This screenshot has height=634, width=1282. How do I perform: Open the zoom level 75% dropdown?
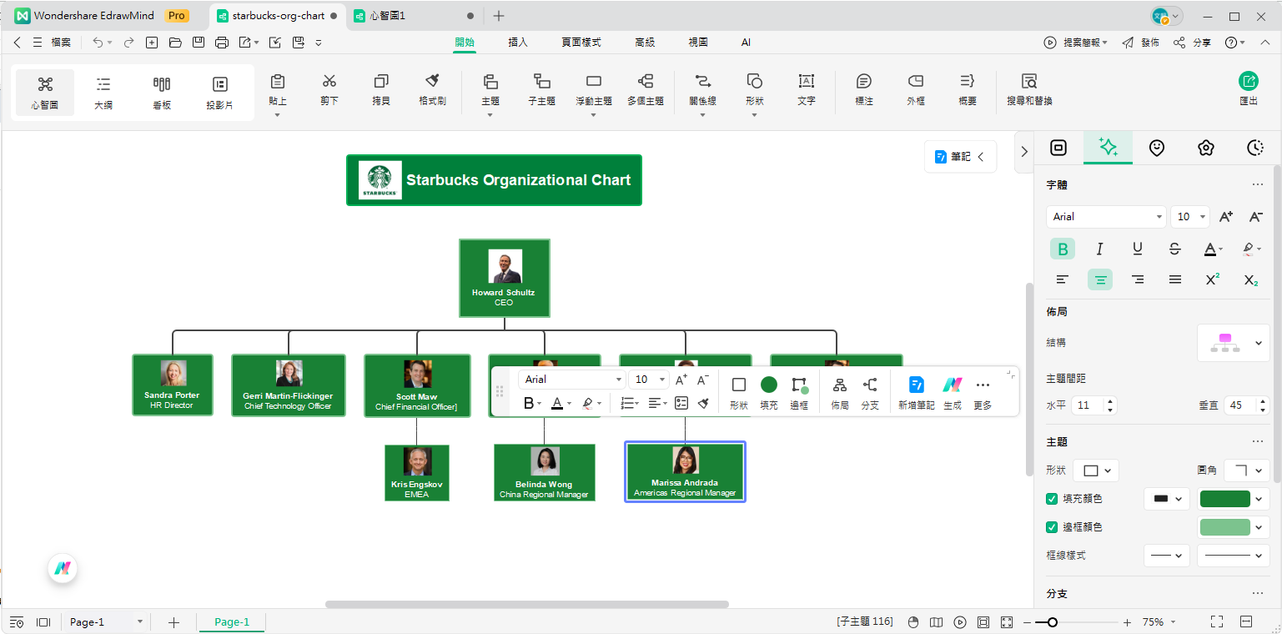pos(1159,622)
